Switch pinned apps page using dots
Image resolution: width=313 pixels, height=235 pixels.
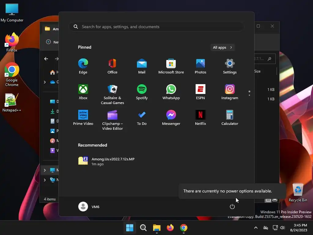249,93
